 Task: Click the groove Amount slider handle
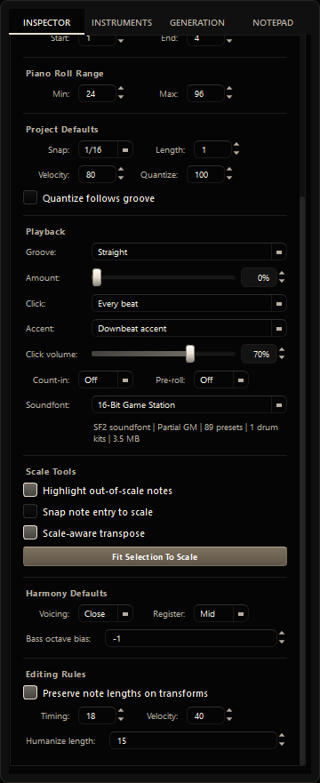(97, 277)
